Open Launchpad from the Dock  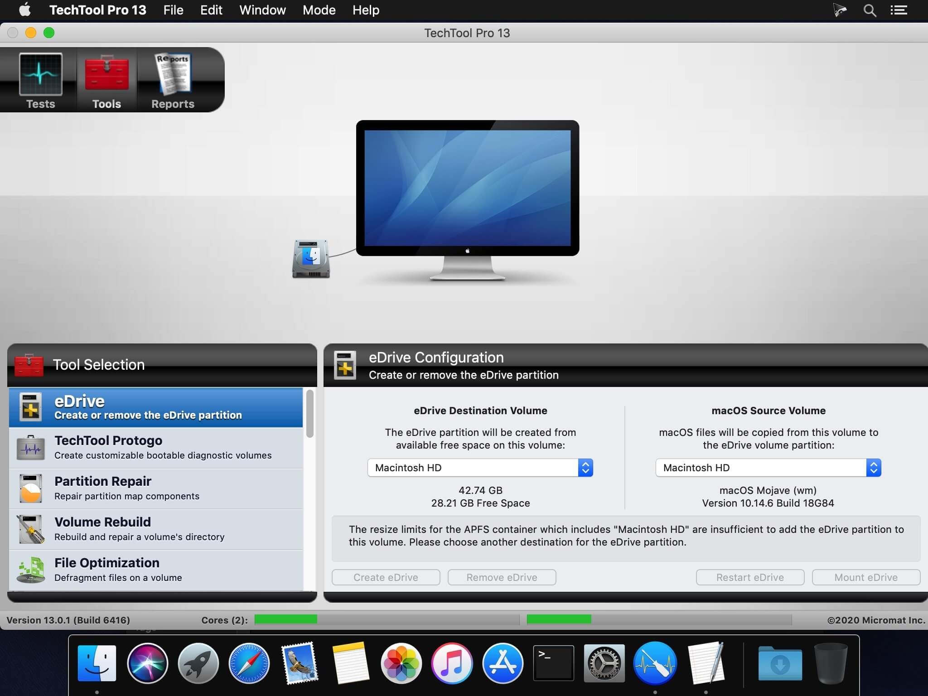(x=198, y=663)
